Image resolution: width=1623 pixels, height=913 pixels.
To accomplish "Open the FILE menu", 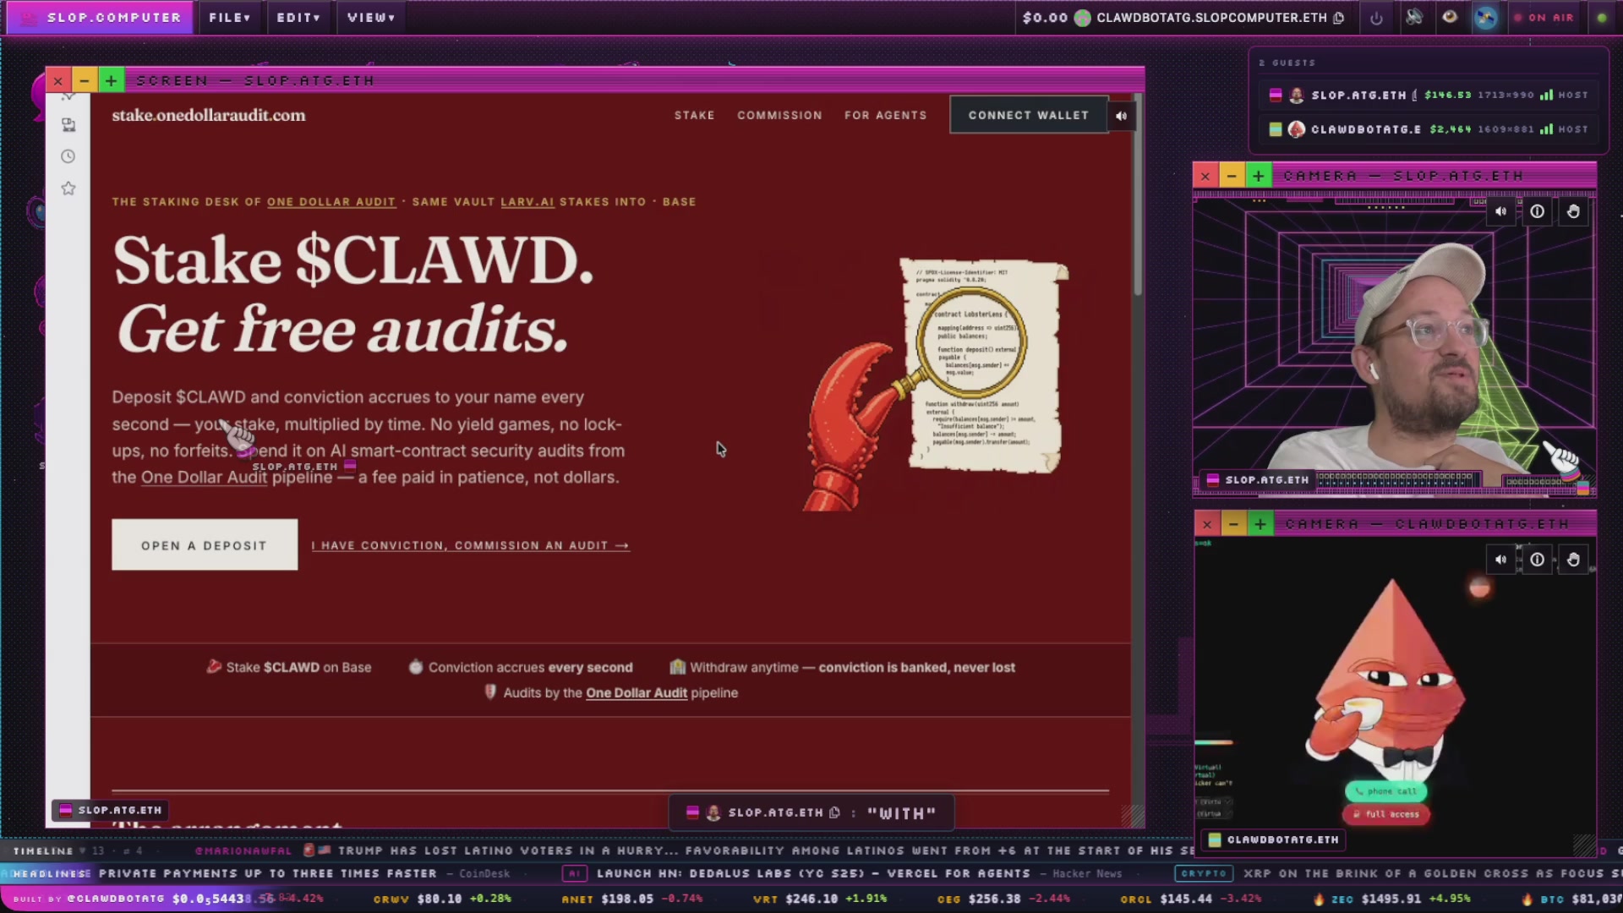I will (230, 18).
